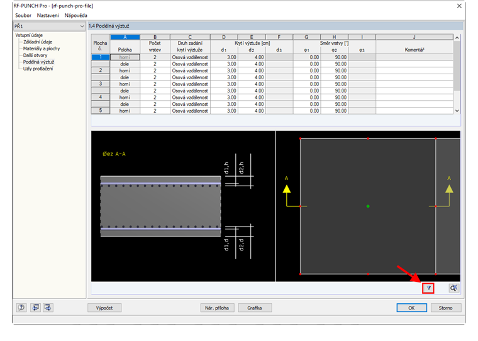478x341 pixels.
Task: Open Uzly protlačení in the tree
Action: click(38, 69)
